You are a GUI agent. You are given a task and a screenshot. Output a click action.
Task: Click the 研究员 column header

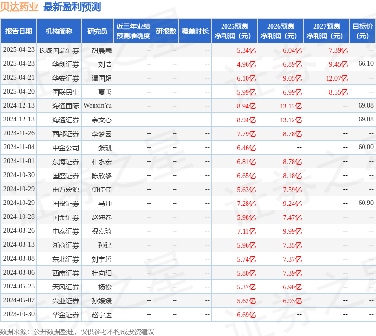[97, 31]
